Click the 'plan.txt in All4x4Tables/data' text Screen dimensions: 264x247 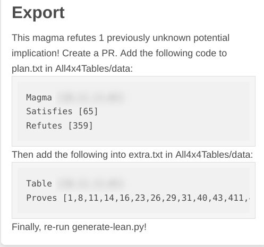pos(71,69)
